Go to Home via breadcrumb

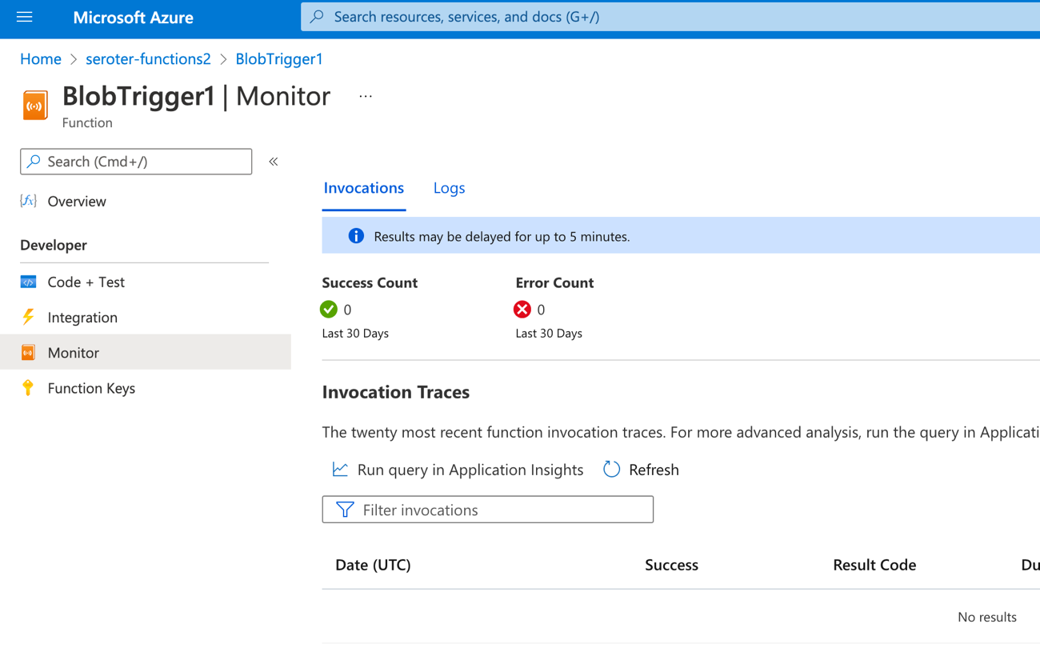(x=41, y=59)
